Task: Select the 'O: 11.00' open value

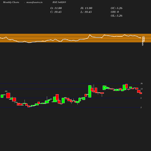Action: (56, 8)
